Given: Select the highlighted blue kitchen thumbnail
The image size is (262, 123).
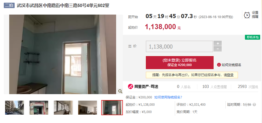Looking at the screenshot, I should point(112,108).
